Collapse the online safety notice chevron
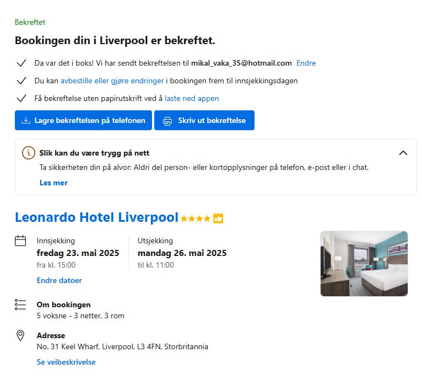This screenshot has width=422, height=379. 403,153
